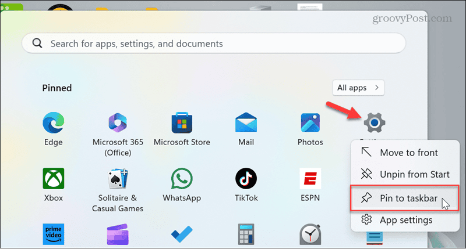Open the ESPN app icon
This screenshot has height=249, width=466.
310,178
